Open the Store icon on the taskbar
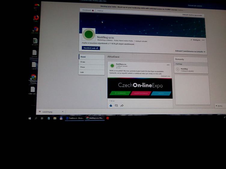This screenshot has width=226, height=169. 61,118
